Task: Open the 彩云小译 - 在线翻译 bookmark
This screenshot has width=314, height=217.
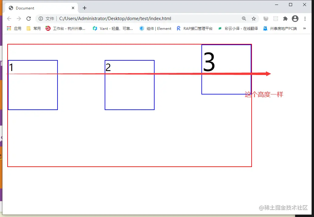Action: coord(238,28)
